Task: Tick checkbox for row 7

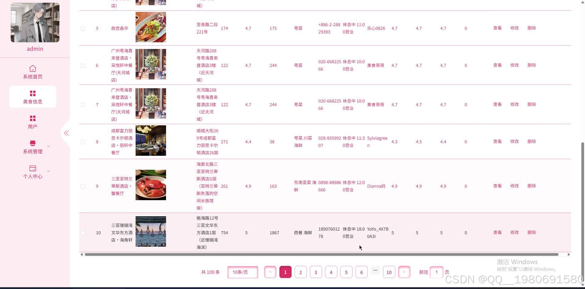Action: 83,105
